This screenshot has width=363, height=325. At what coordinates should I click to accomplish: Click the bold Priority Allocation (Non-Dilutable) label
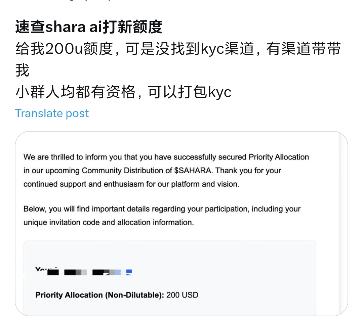click(99, 295)
